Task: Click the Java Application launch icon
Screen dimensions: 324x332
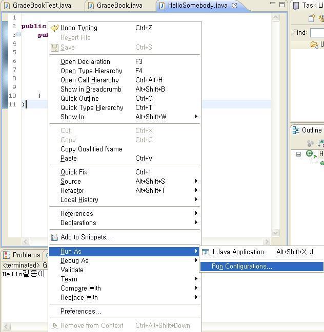Action: [x=206, y=252]
